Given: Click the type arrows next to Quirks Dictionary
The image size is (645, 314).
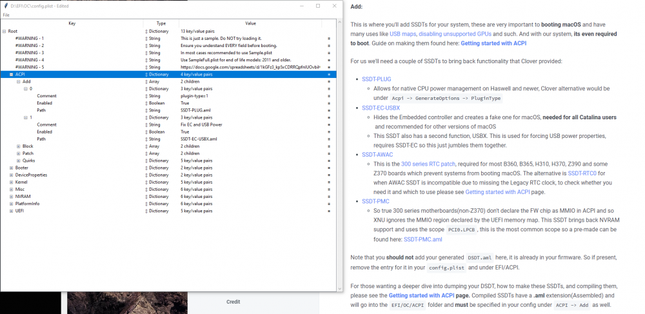Looking at the screenshot, I should click(x=146, y=161).
